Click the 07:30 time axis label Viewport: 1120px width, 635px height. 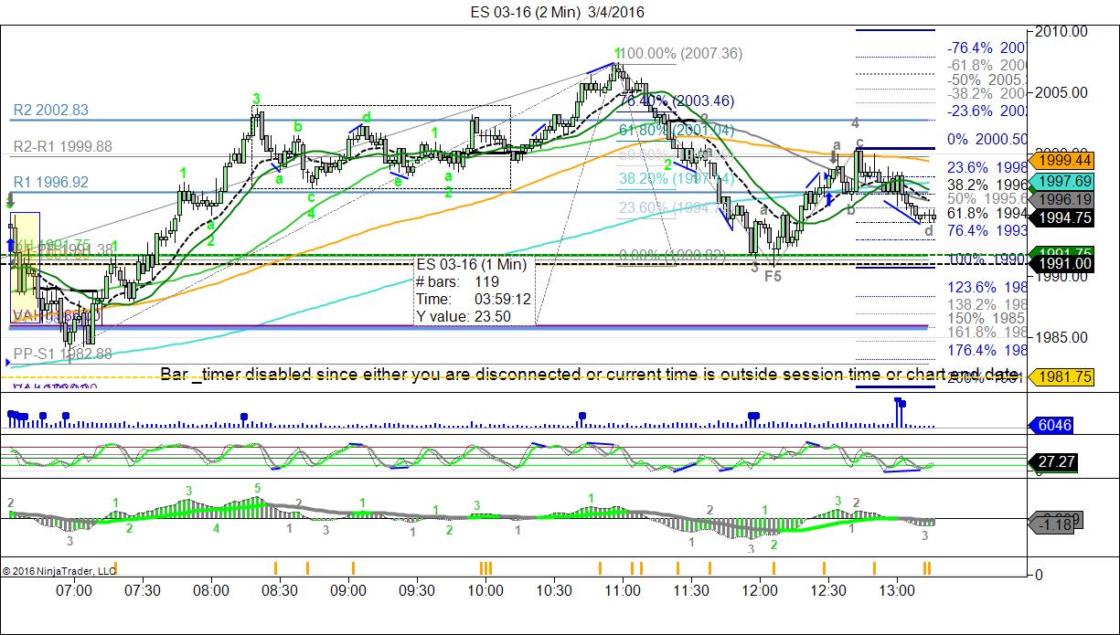coord(143,589)
